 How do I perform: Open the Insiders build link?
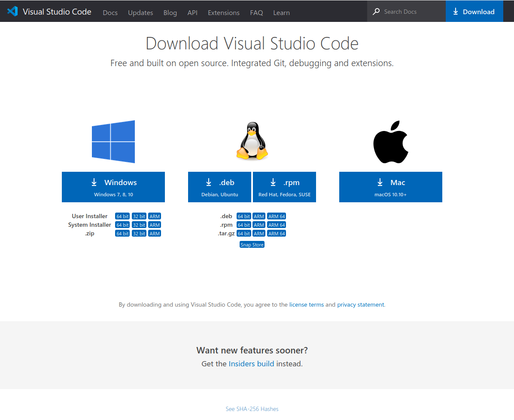coord(252,364)
